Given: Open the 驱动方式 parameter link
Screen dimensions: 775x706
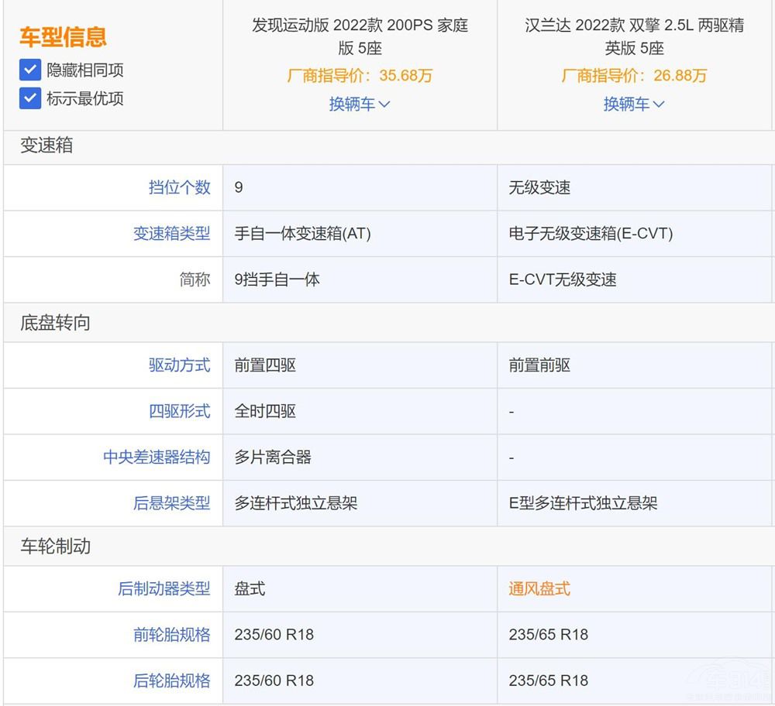Looking at the screenshot, I should tap(179, 365).
